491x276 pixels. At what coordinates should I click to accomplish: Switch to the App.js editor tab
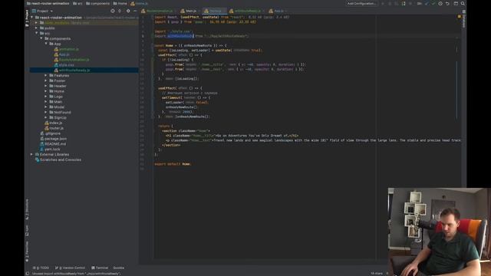278,11
